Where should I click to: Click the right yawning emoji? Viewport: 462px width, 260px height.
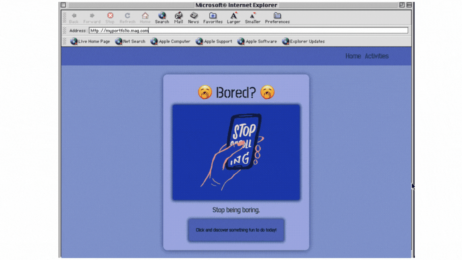267,92
